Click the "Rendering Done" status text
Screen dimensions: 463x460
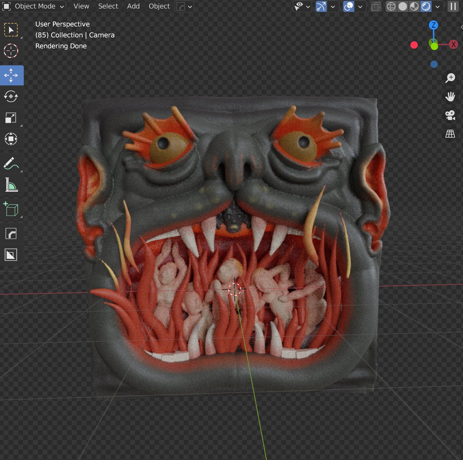61,46
